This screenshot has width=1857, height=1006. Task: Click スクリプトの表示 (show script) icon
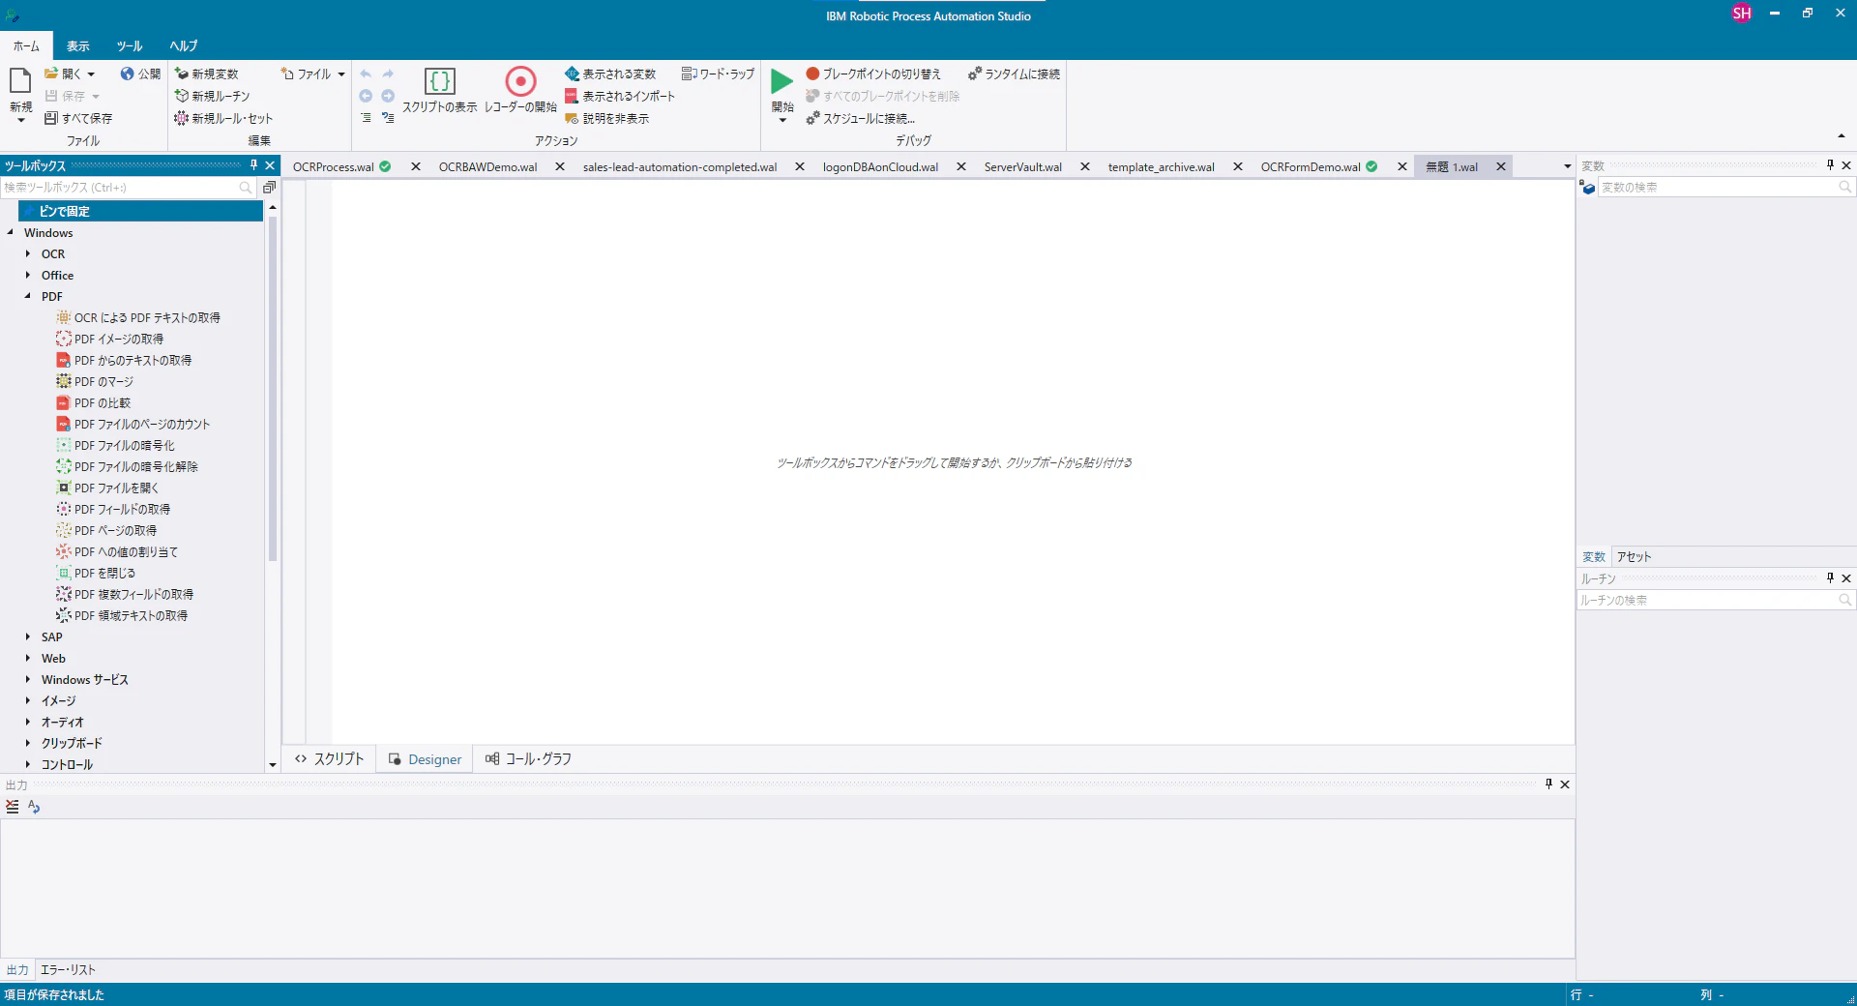pos(439,81)
